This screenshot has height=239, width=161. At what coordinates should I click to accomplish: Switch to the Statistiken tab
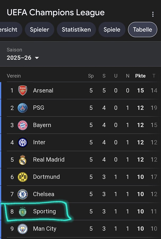click(x=76, y=30)
